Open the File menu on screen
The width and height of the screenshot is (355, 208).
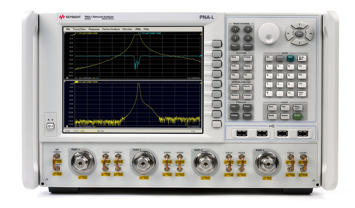coord(69,29)
